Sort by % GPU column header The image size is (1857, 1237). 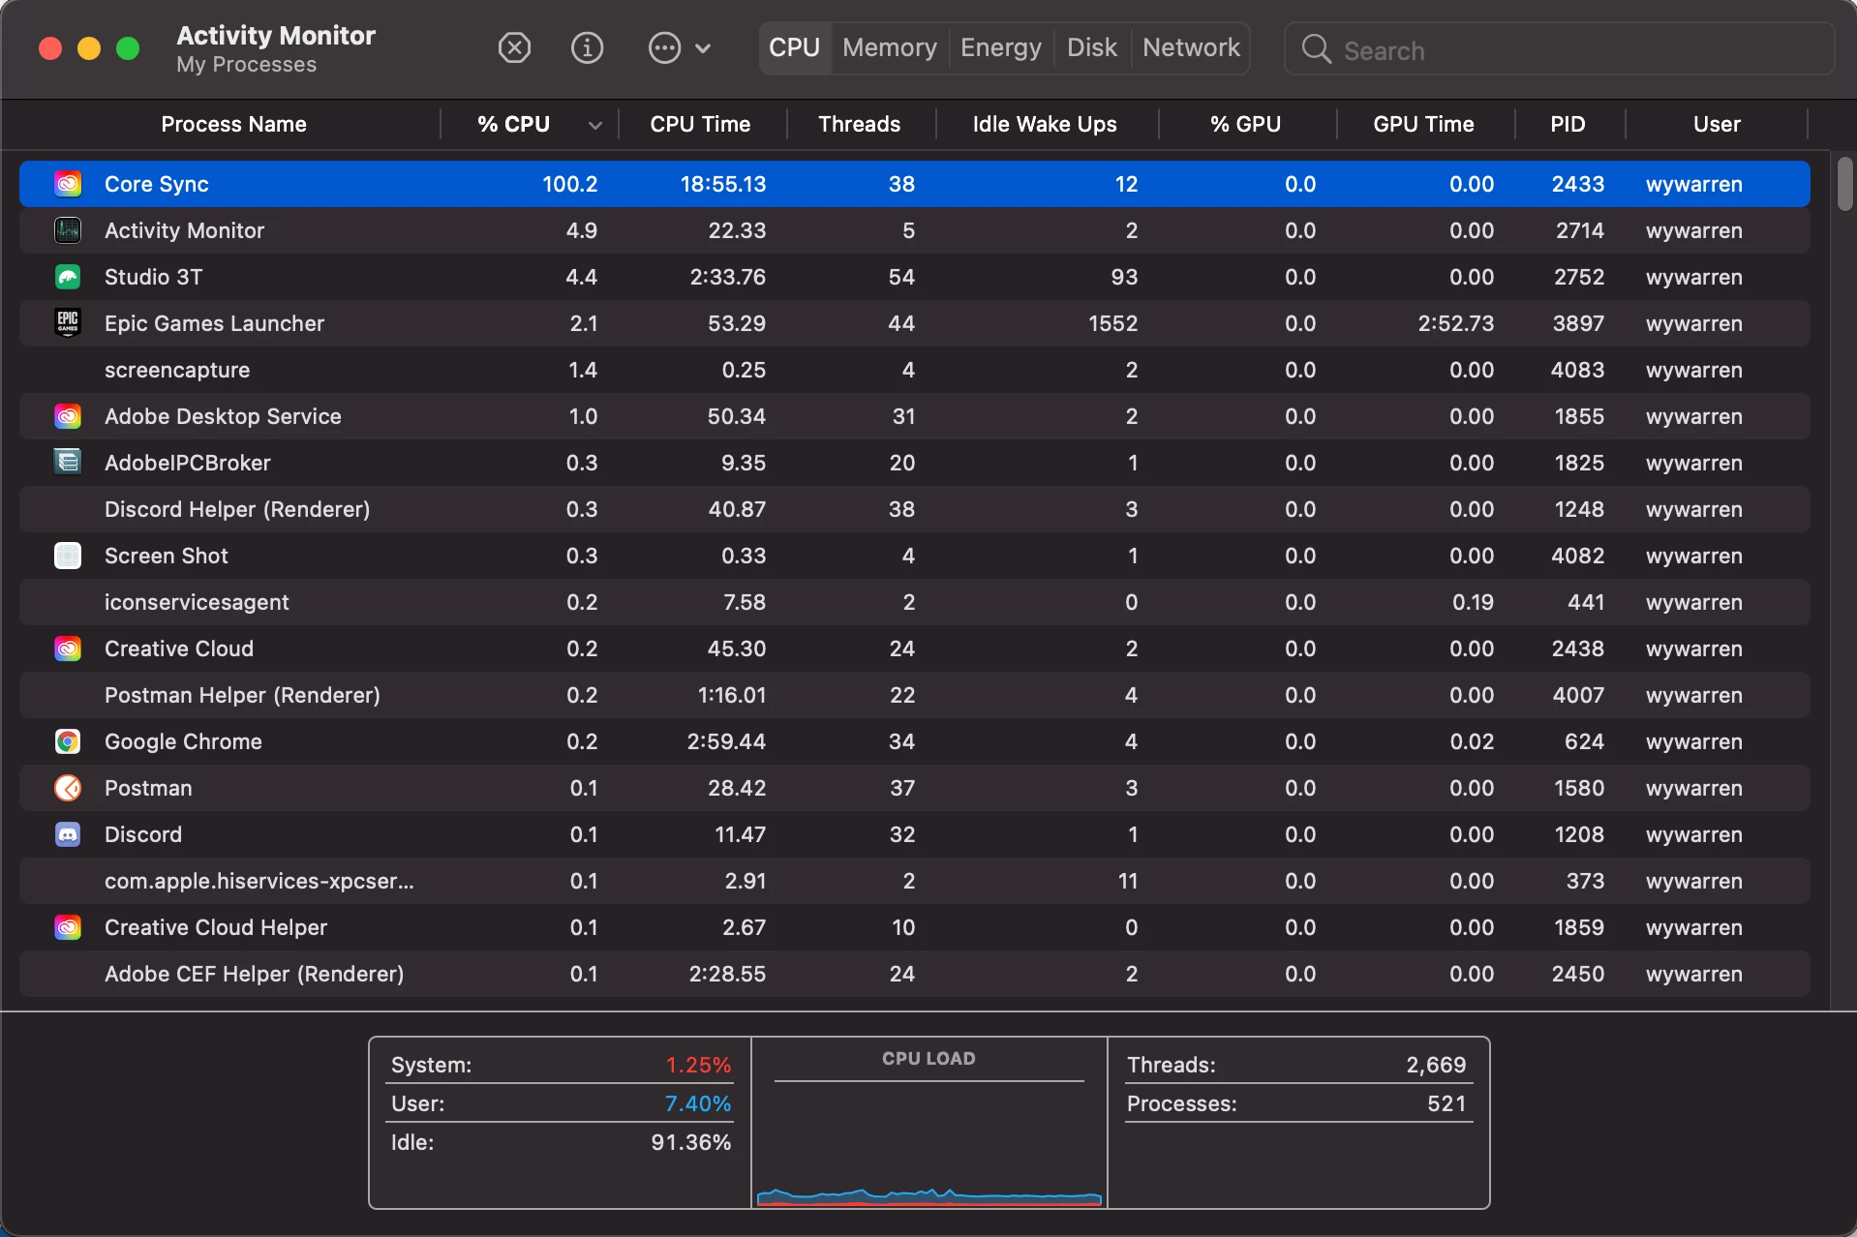1245,124
